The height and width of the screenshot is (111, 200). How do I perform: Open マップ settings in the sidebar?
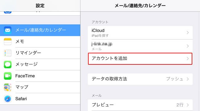(40, 87)
